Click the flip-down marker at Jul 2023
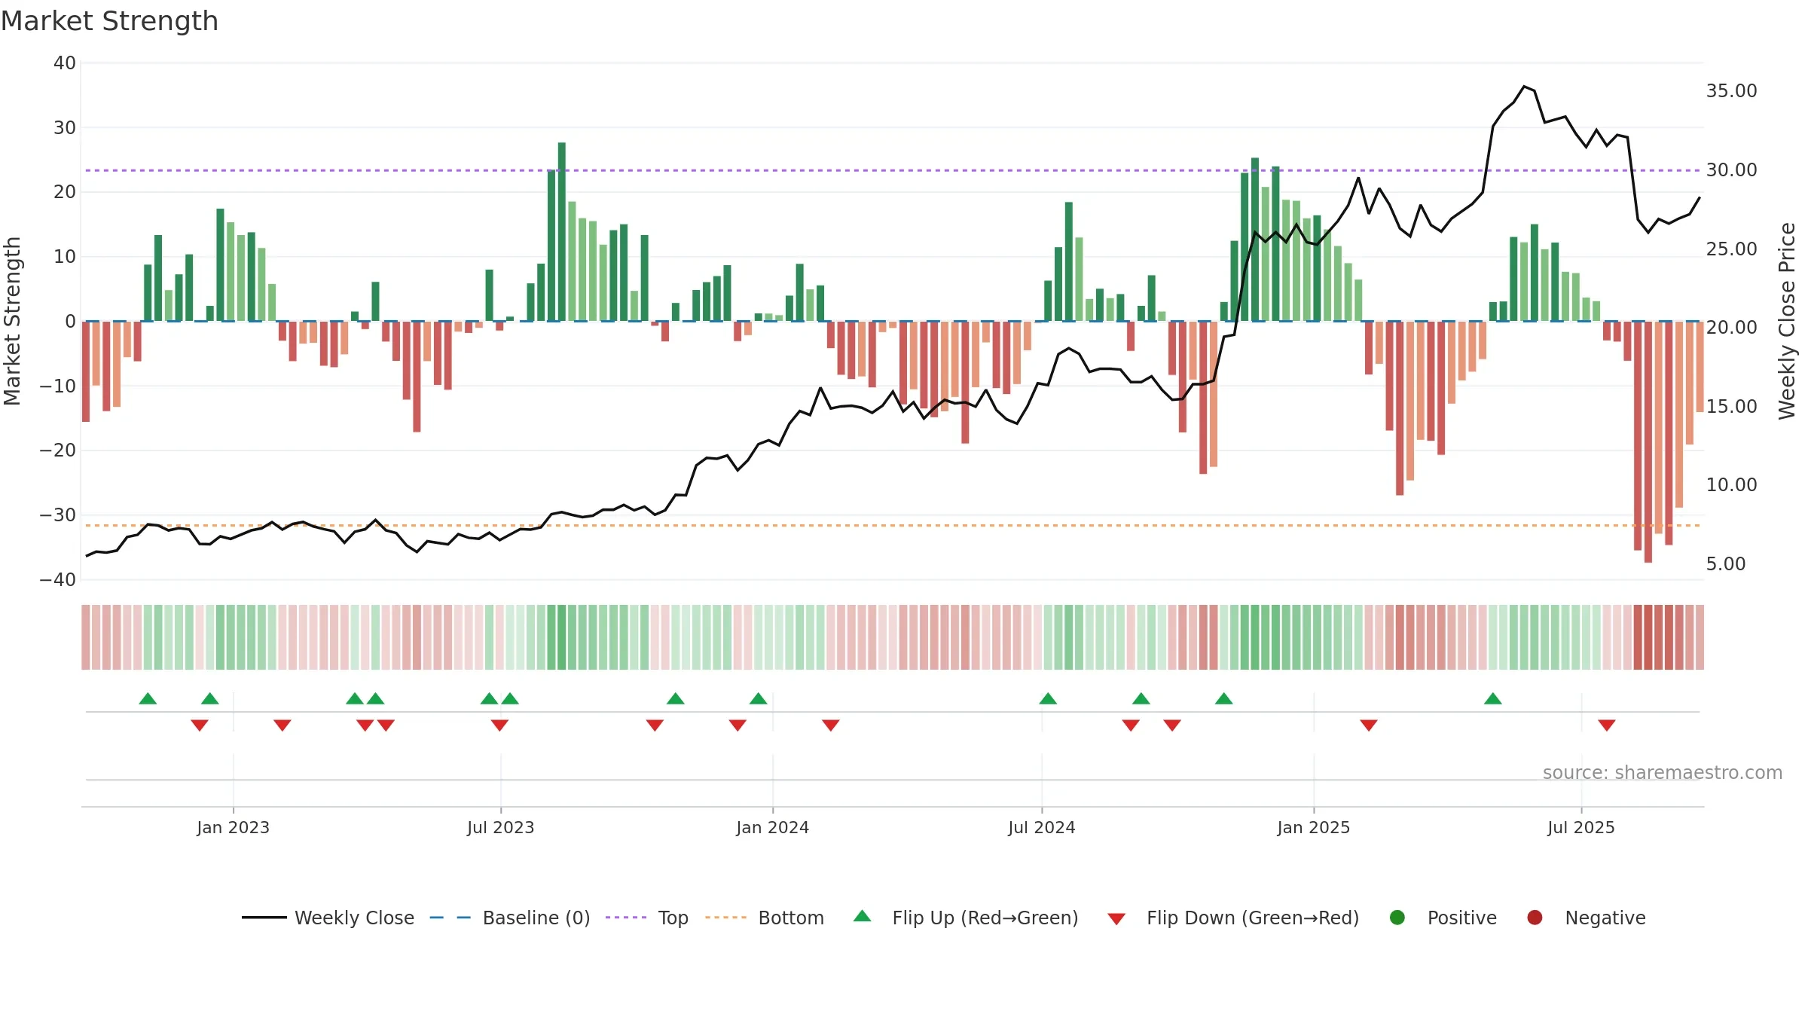1808x1017 pixels. pyautogui.click(x=499, y=725)
